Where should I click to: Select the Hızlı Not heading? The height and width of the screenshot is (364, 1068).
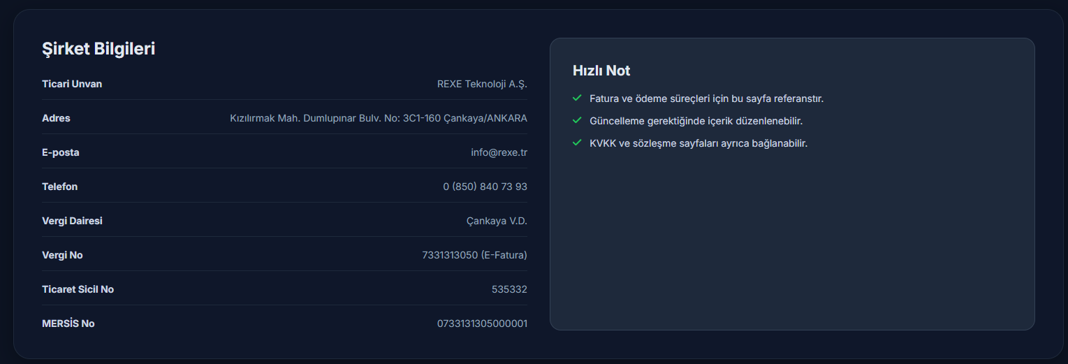[601, 71]
